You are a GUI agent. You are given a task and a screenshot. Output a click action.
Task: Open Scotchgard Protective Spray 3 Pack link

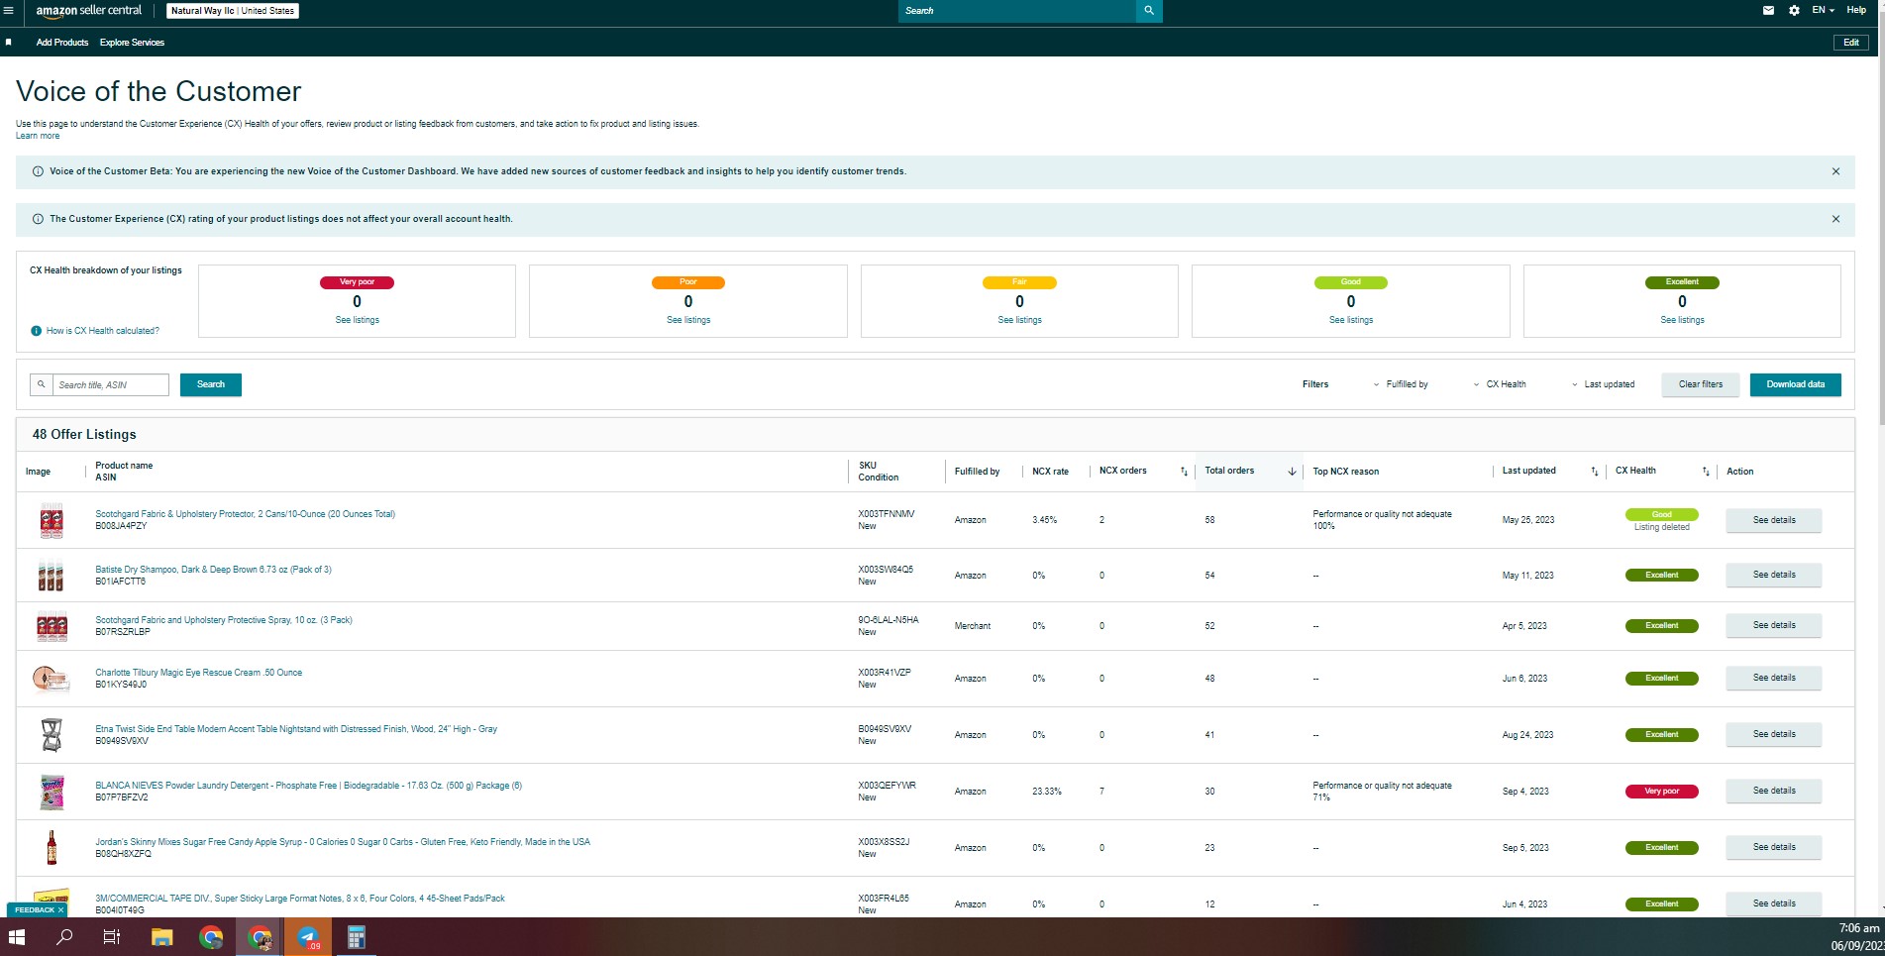224,620
